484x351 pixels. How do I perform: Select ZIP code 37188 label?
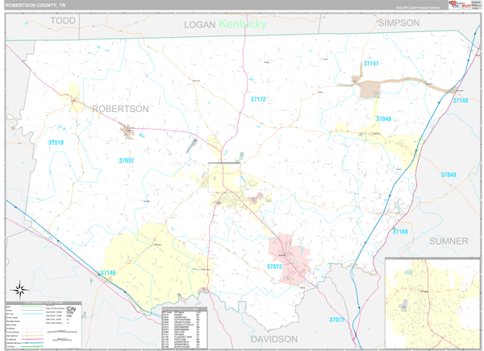tap(401, 232)
